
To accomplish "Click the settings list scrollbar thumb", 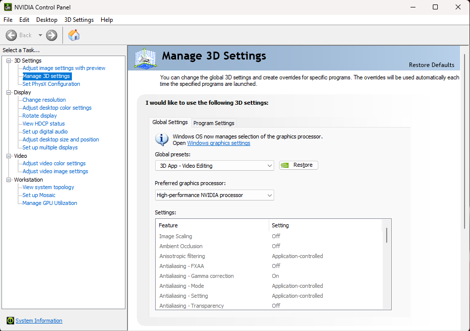I will (387, 235).
